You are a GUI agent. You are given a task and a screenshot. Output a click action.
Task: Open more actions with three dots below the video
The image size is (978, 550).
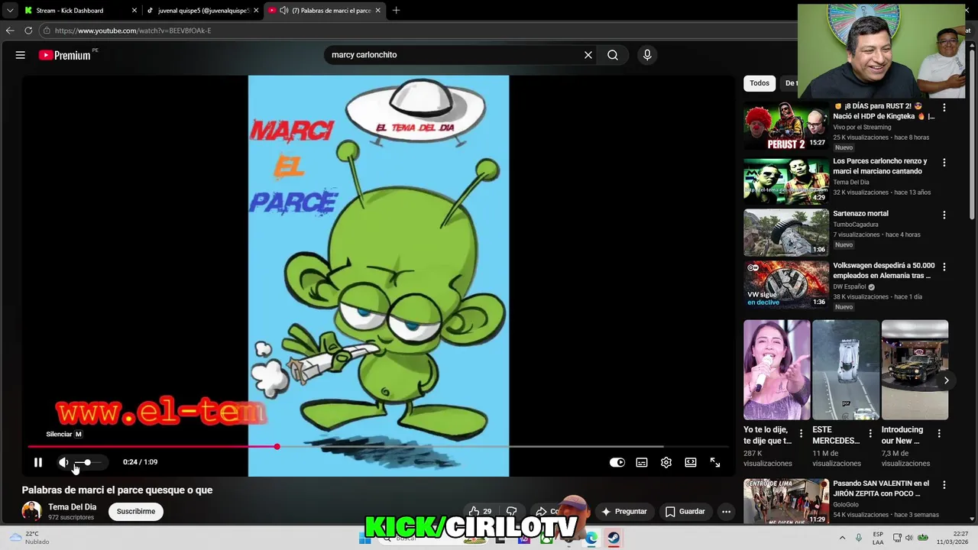click(x=727, y=512)
